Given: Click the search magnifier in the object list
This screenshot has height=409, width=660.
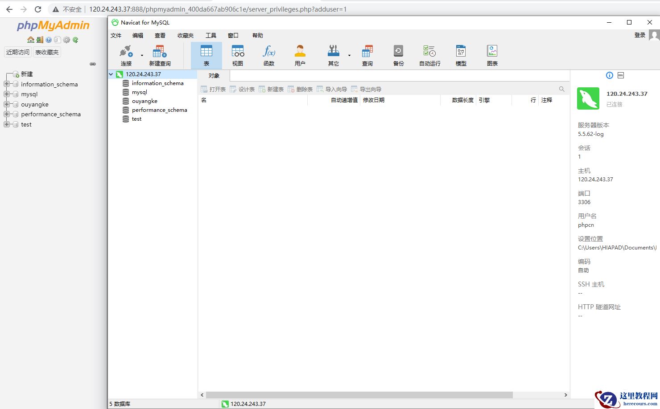Looking at the screenshot, I should pos(562,89).
